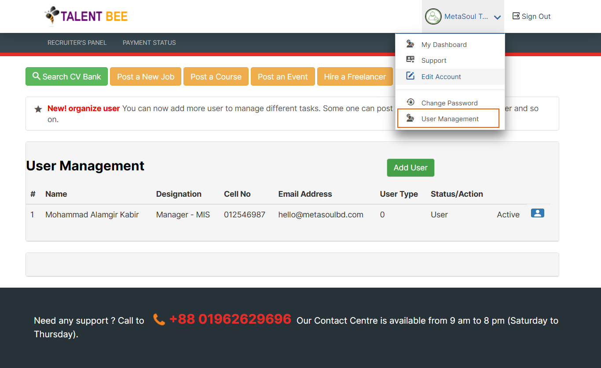Click the phone icon beside support number

(x=159, y=320)
